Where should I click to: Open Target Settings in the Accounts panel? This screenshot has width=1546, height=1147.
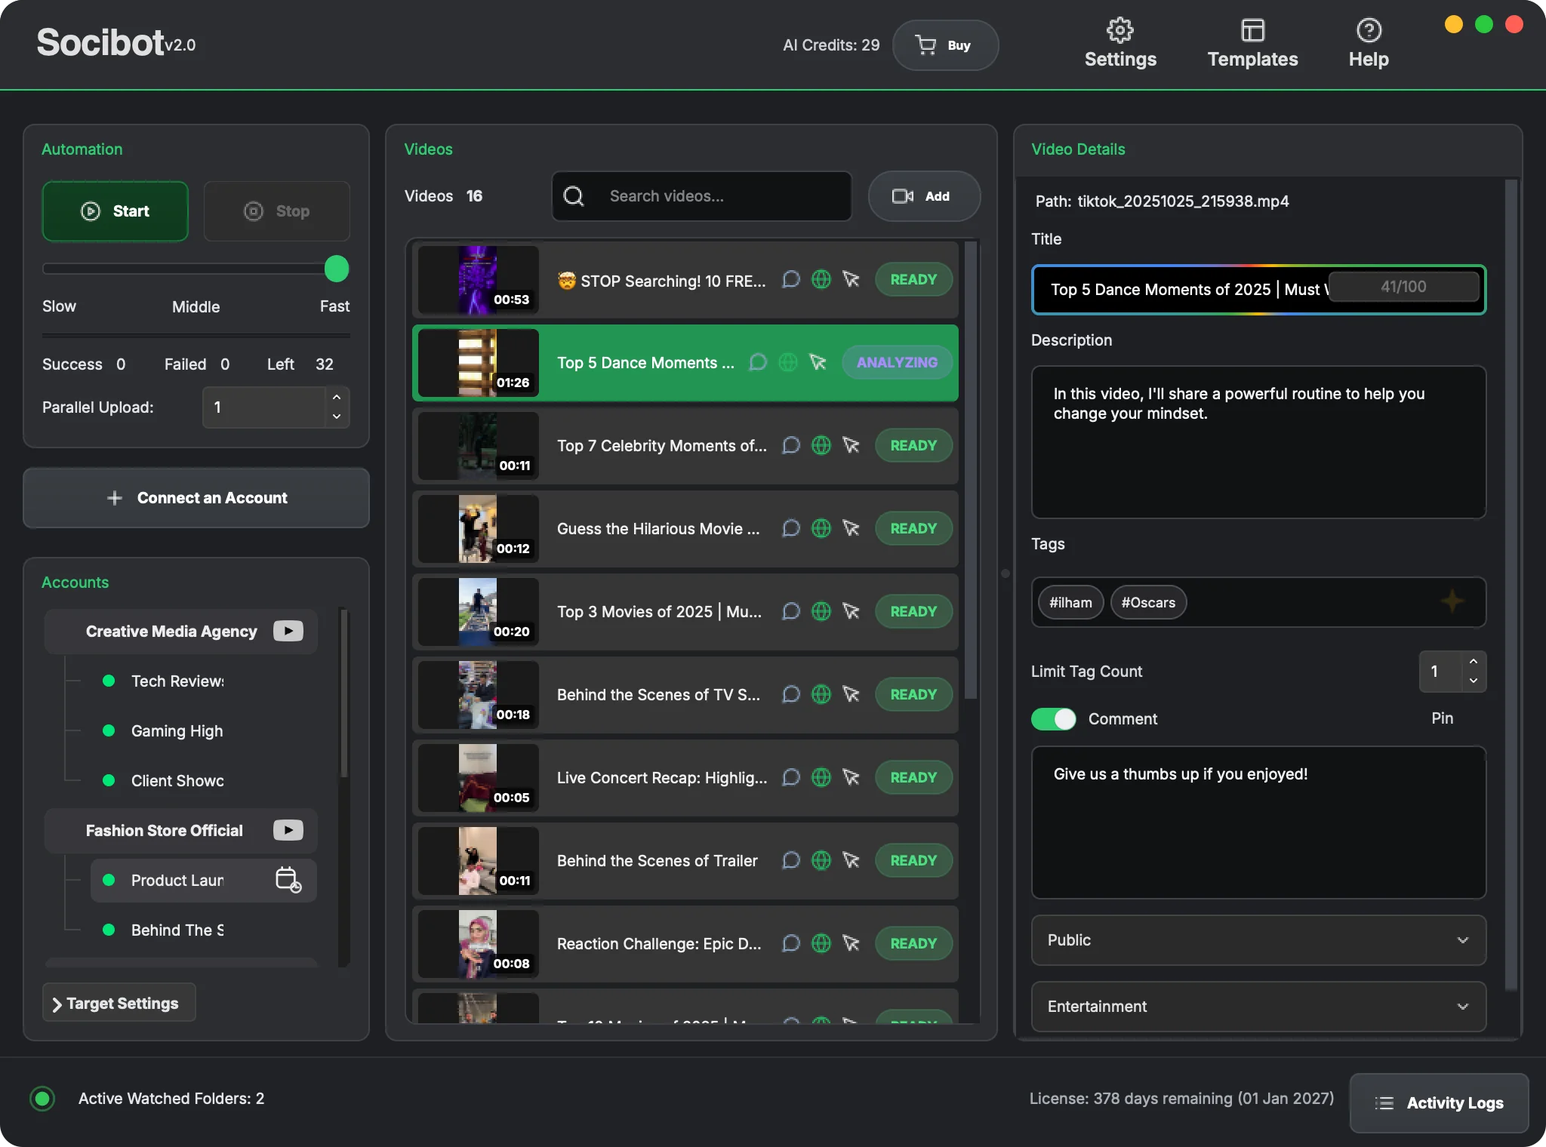pos(118,1003)
